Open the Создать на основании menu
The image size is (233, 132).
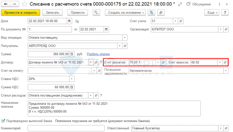click(x=125, y=12)
